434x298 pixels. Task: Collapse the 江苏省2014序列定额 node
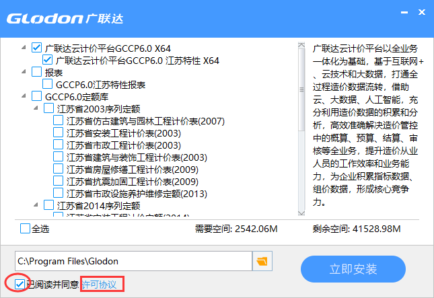[x=36, y=205]
